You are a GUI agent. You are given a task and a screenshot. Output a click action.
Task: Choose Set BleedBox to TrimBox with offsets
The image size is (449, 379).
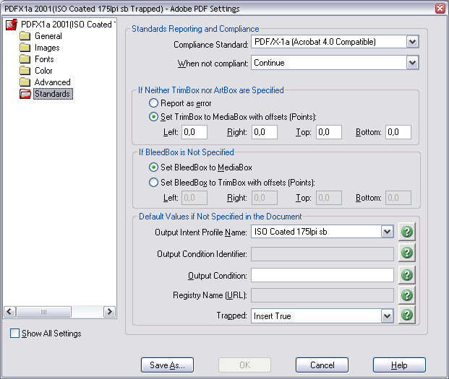coord(153,183)
